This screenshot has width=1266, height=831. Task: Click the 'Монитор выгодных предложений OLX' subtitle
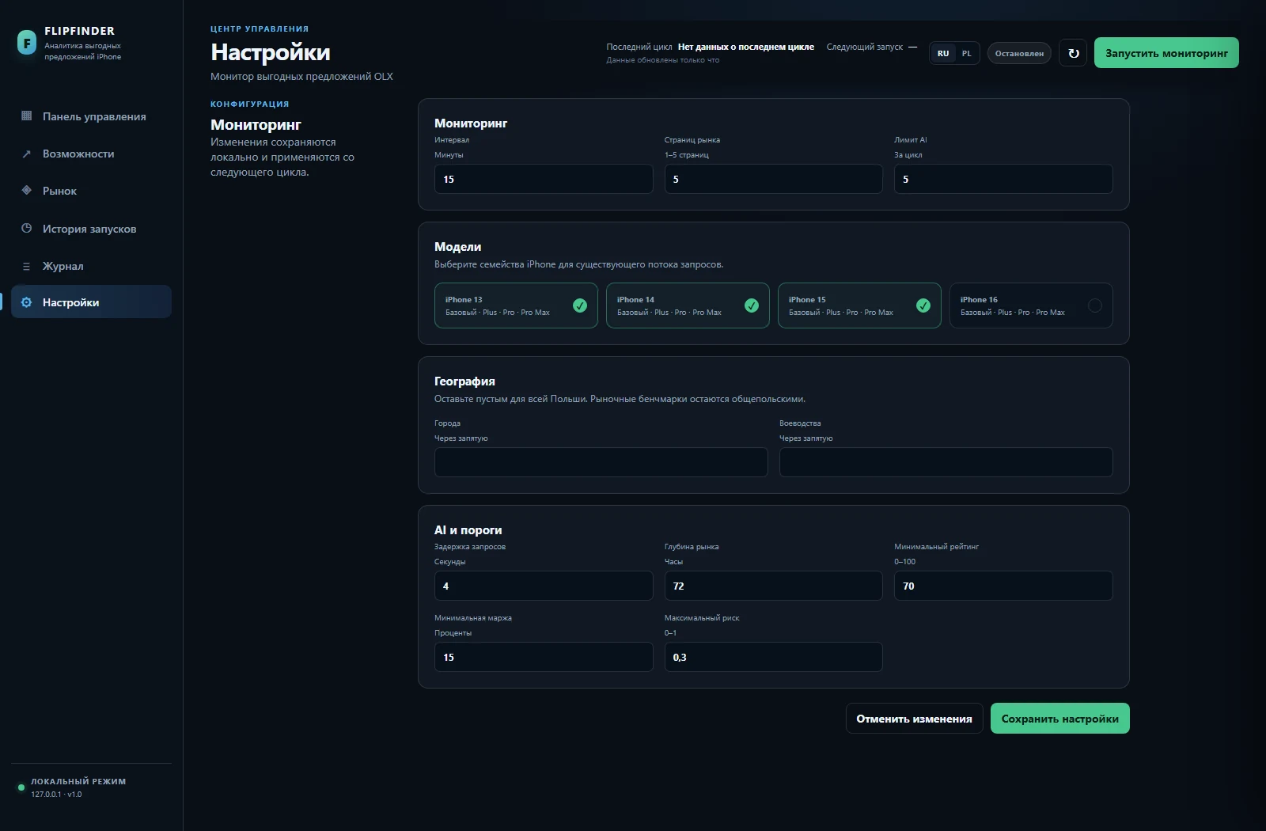point(301,77)
